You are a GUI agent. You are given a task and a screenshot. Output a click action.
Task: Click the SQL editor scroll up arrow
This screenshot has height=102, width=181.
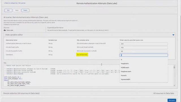pyautogui.click(x=174, y=65)
